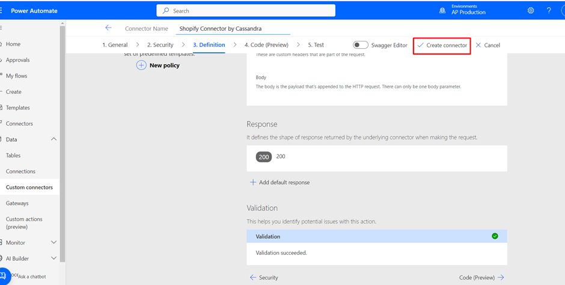Select Custom connectors in the sidebar
The image size is (565, 285).
pyautogui.click(x=29, y=187)
